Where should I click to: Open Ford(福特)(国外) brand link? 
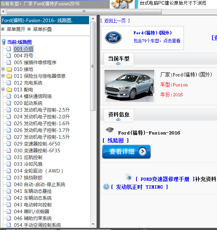coord(153,33)
